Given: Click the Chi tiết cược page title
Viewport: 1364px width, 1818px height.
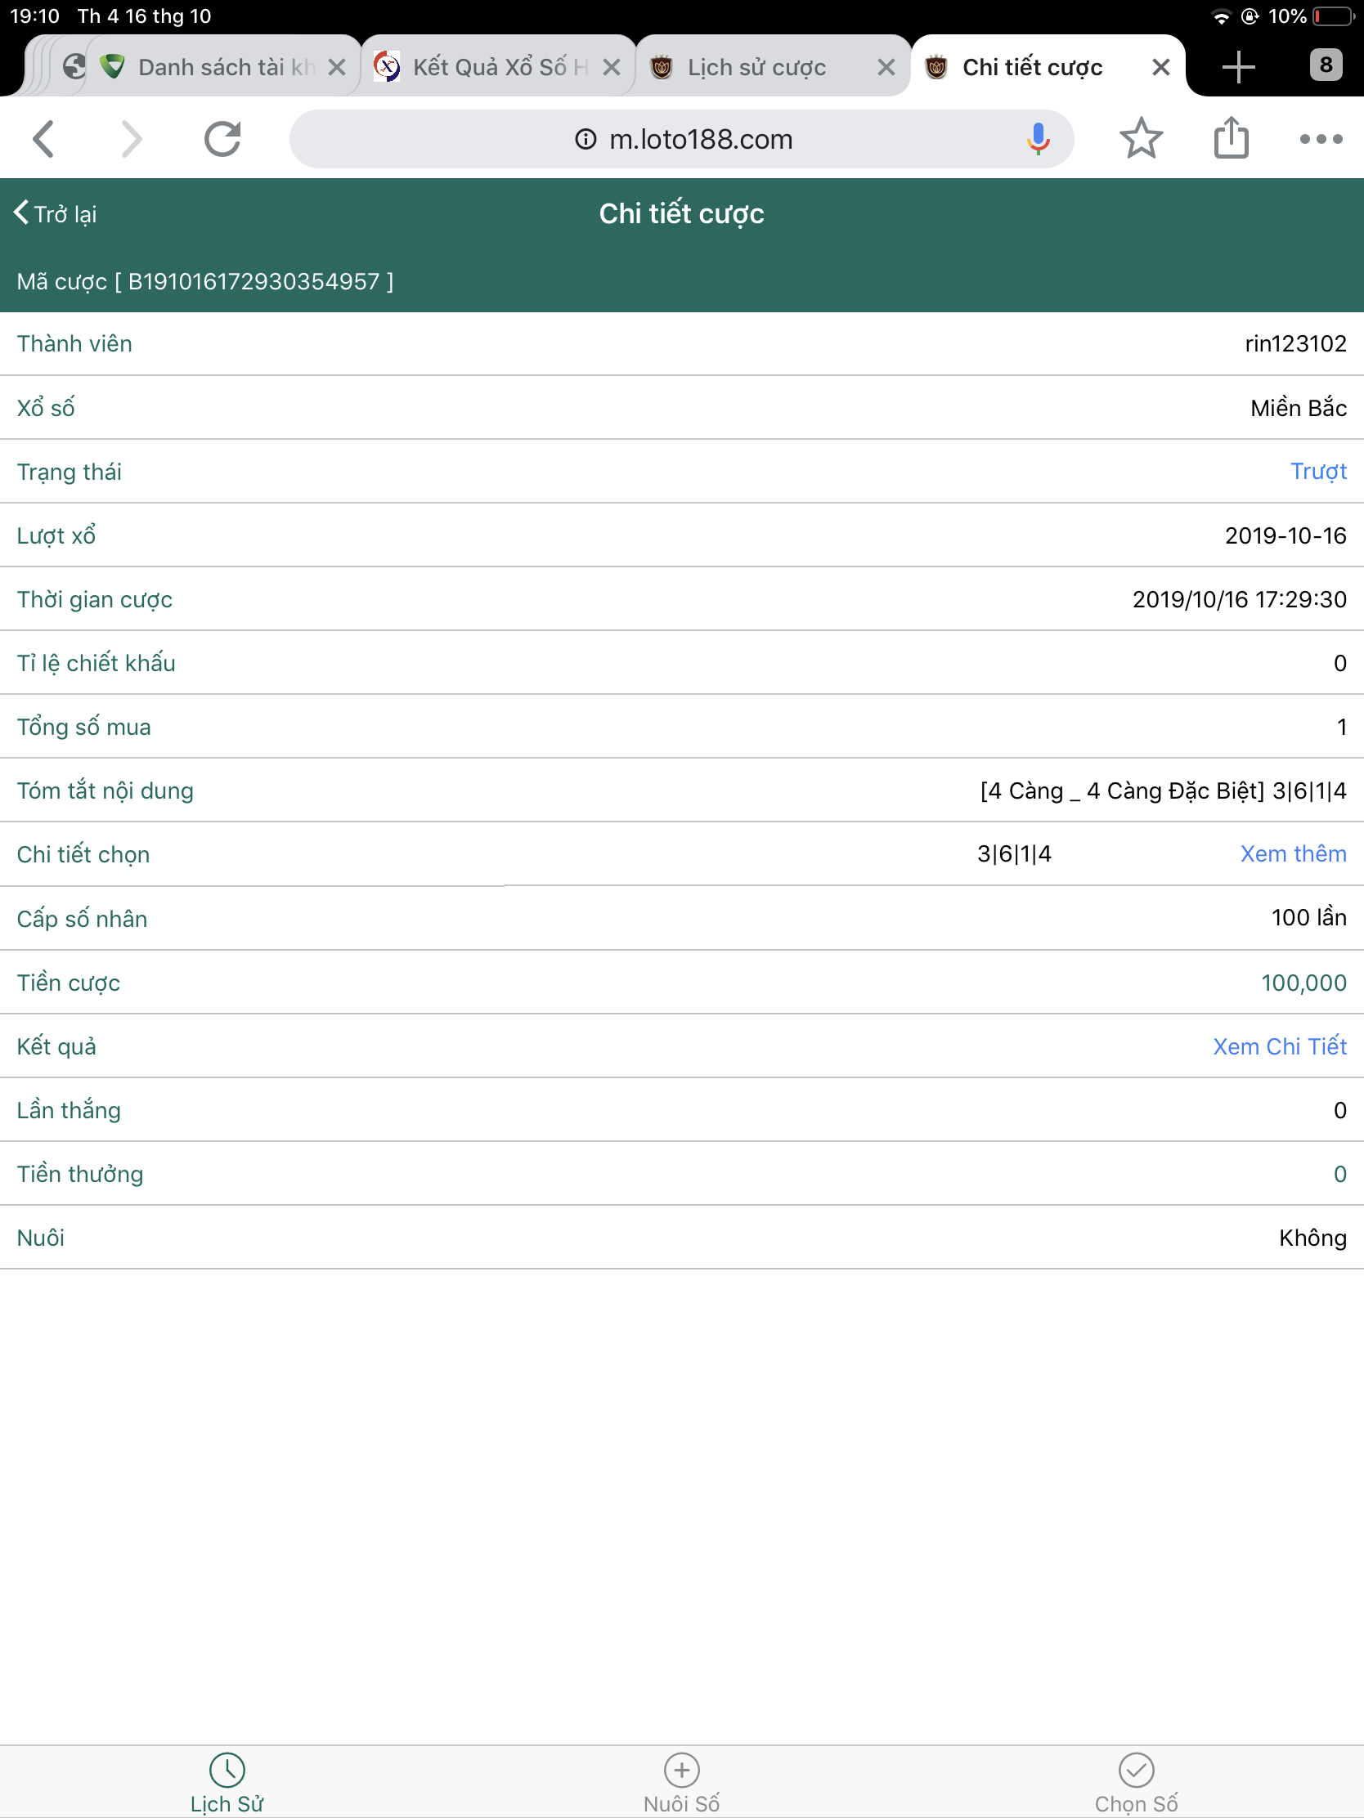Looking at the screenshot, I should click(x=681, y=213).
